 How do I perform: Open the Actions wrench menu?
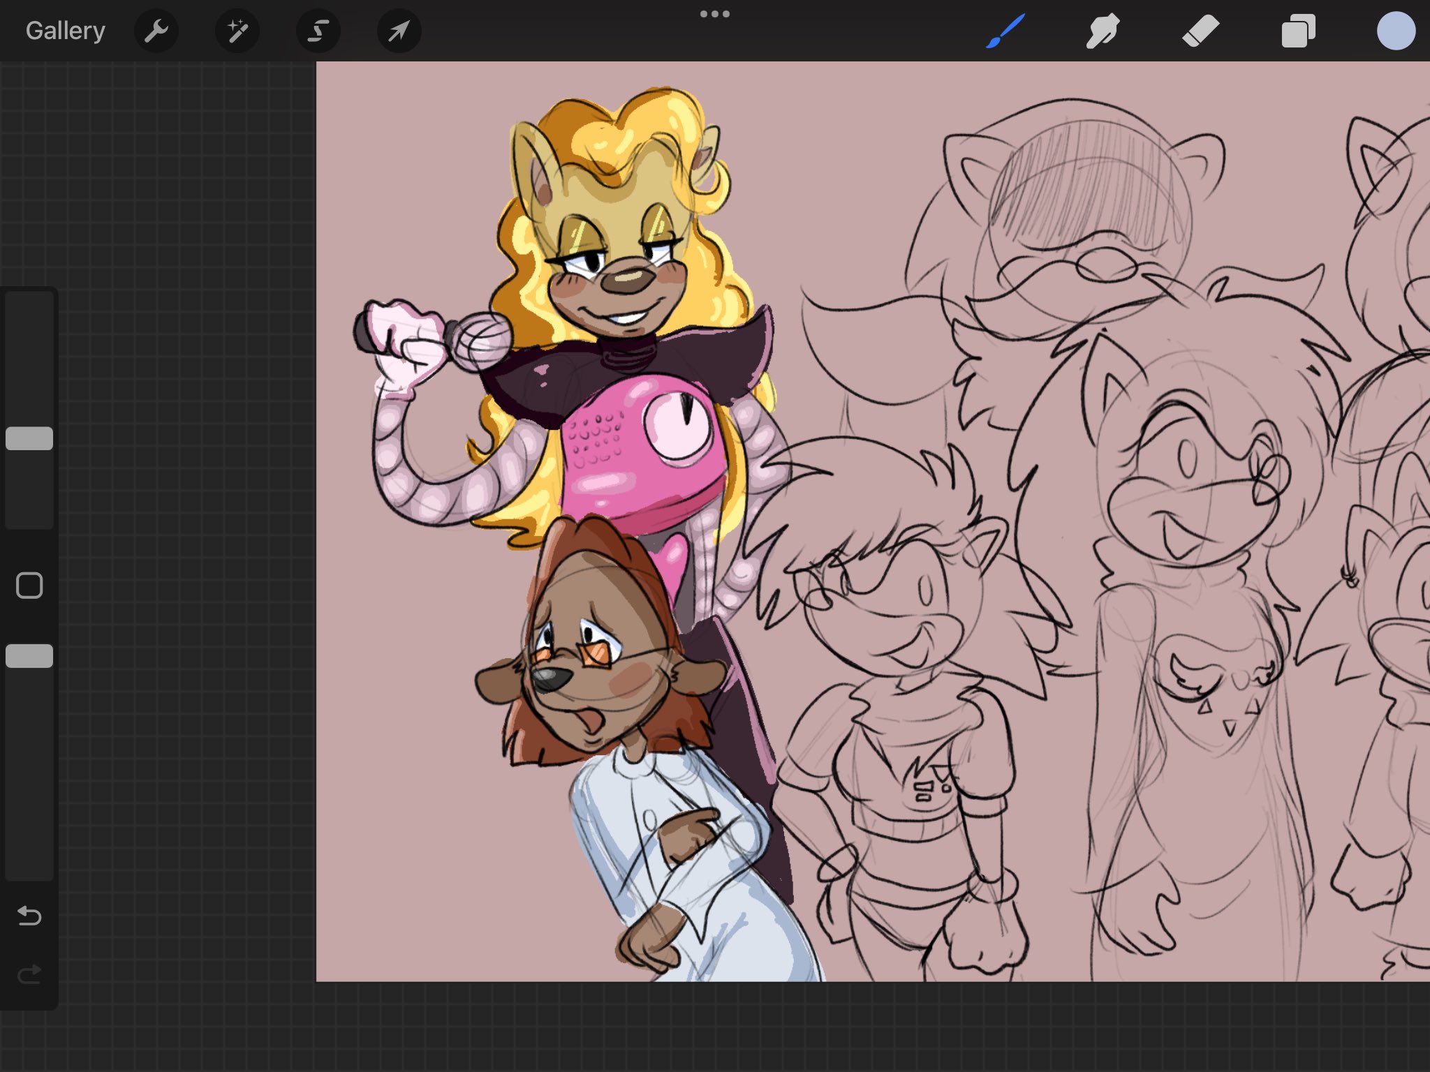tap(156, 31)
